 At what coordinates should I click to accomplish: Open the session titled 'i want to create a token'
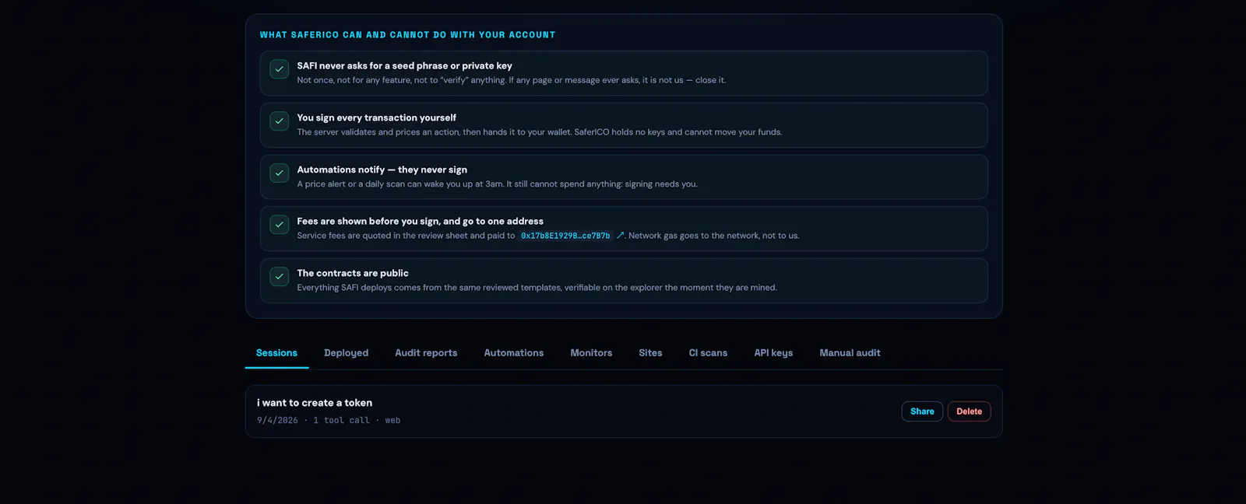[315, 403]
